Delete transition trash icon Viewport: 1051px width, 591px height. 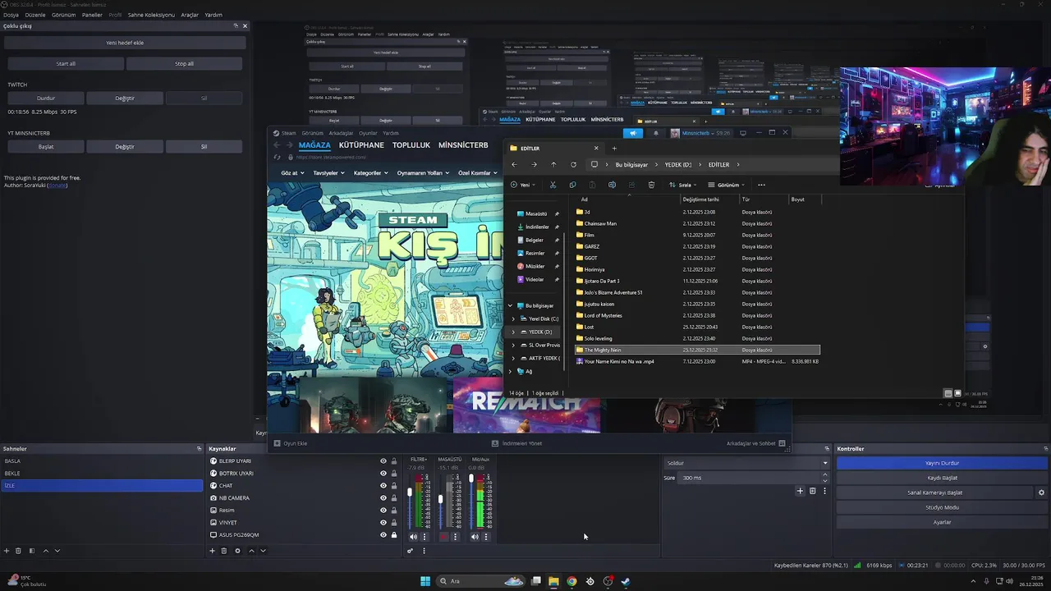[812, 491]
